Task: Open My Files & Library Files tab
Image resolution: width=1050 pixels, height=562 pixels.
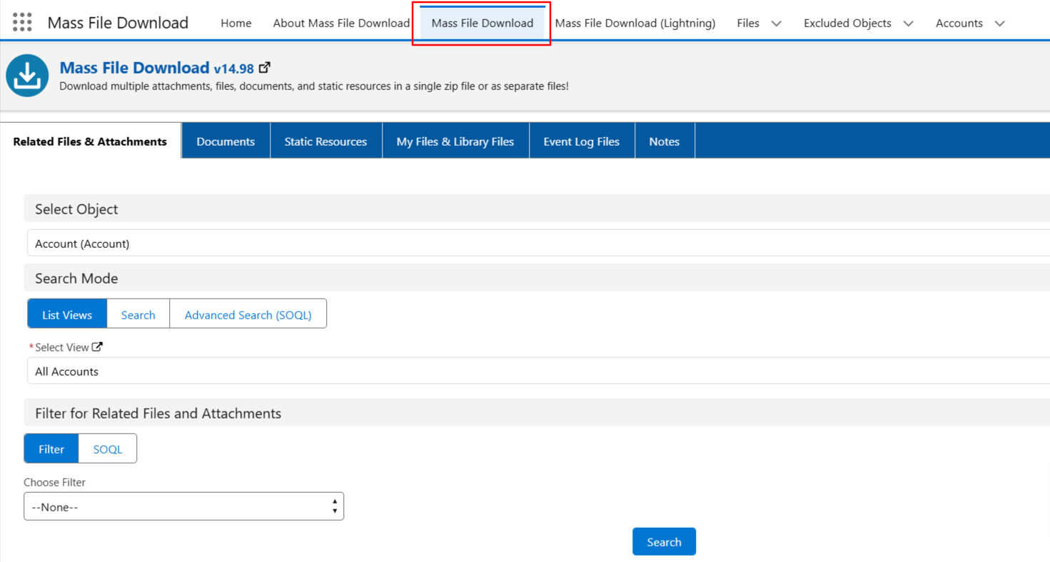Action: [455, 141]
